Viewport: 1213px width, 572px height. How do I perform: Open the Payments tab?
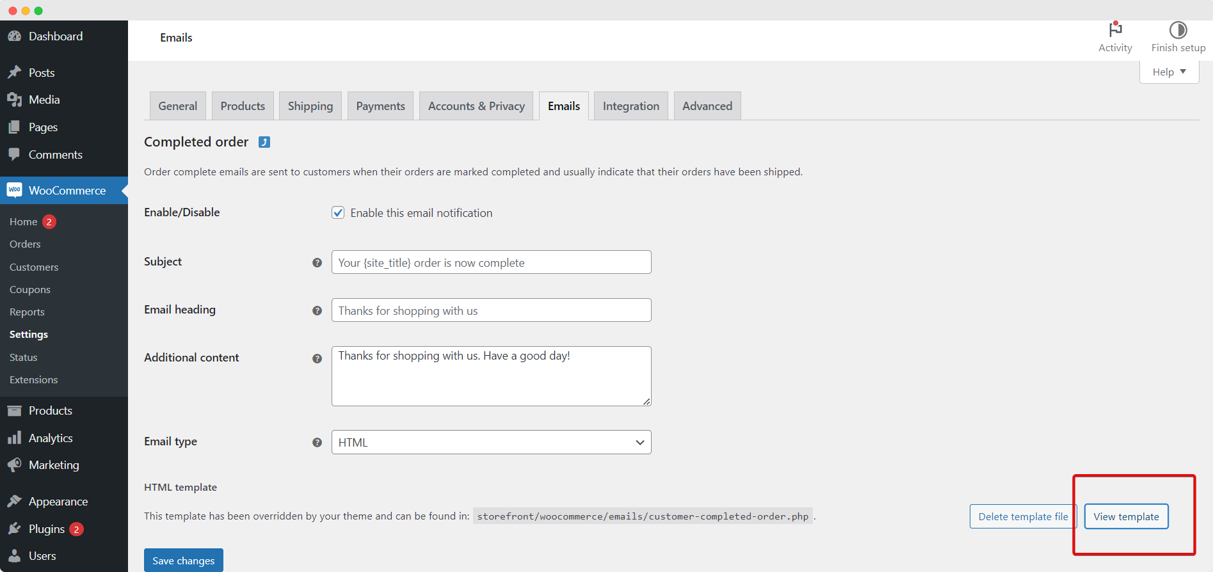[x=380, y=106]
